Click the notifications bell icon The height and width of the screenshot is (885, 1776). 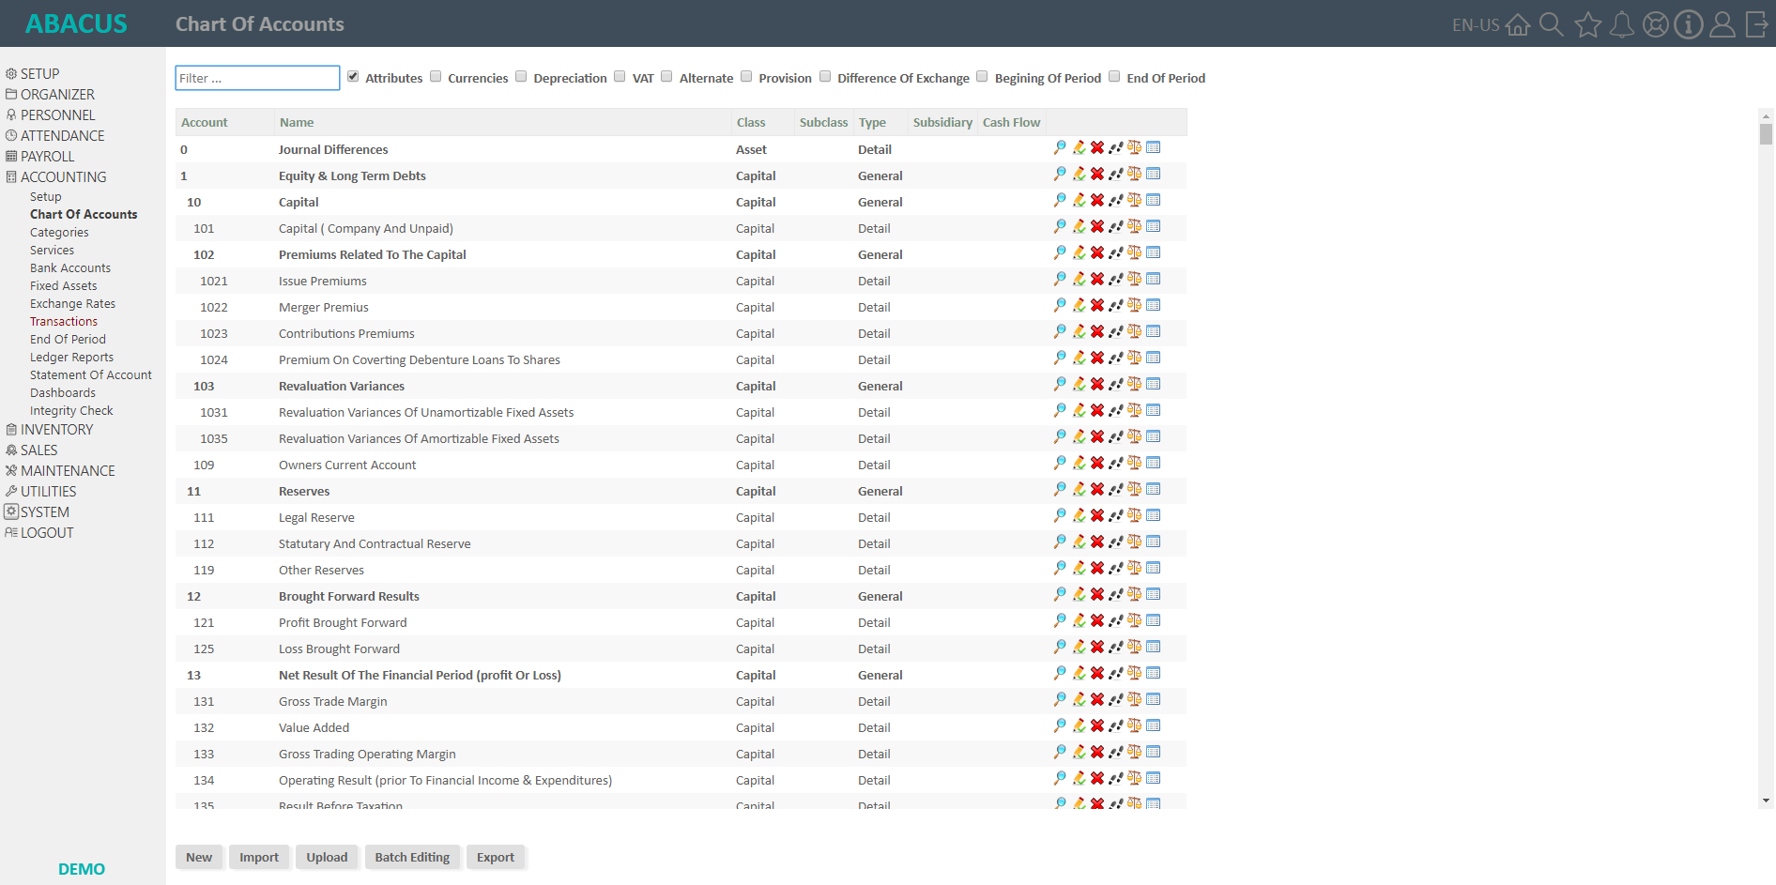(x=1621, y=24)
